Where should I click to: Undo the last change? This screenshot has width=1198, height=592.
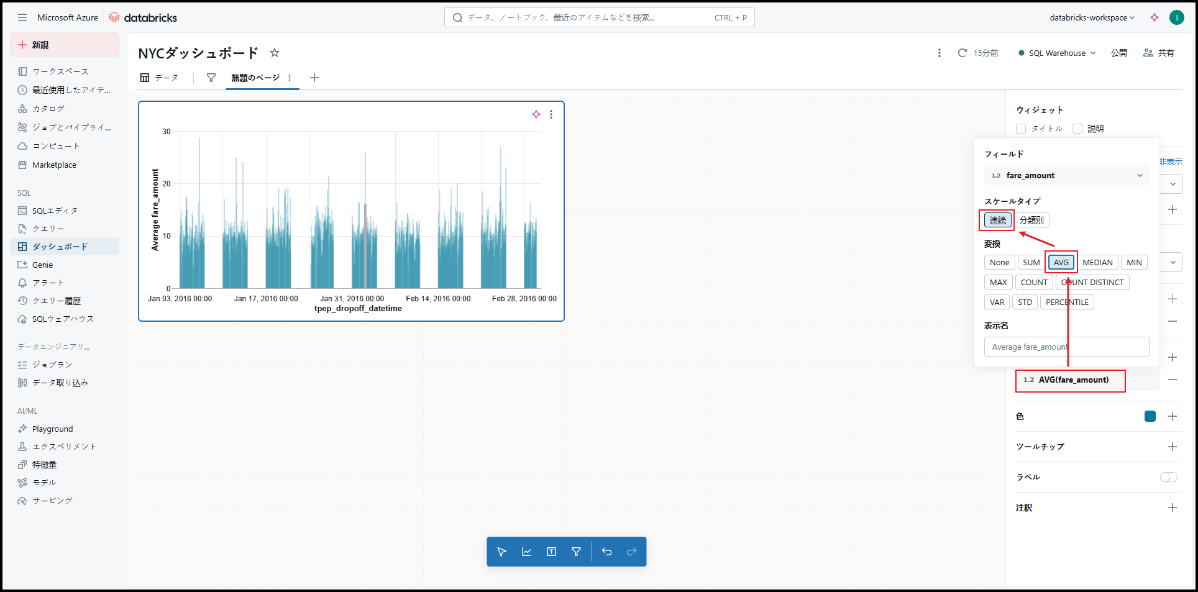(x=607, y=552)
